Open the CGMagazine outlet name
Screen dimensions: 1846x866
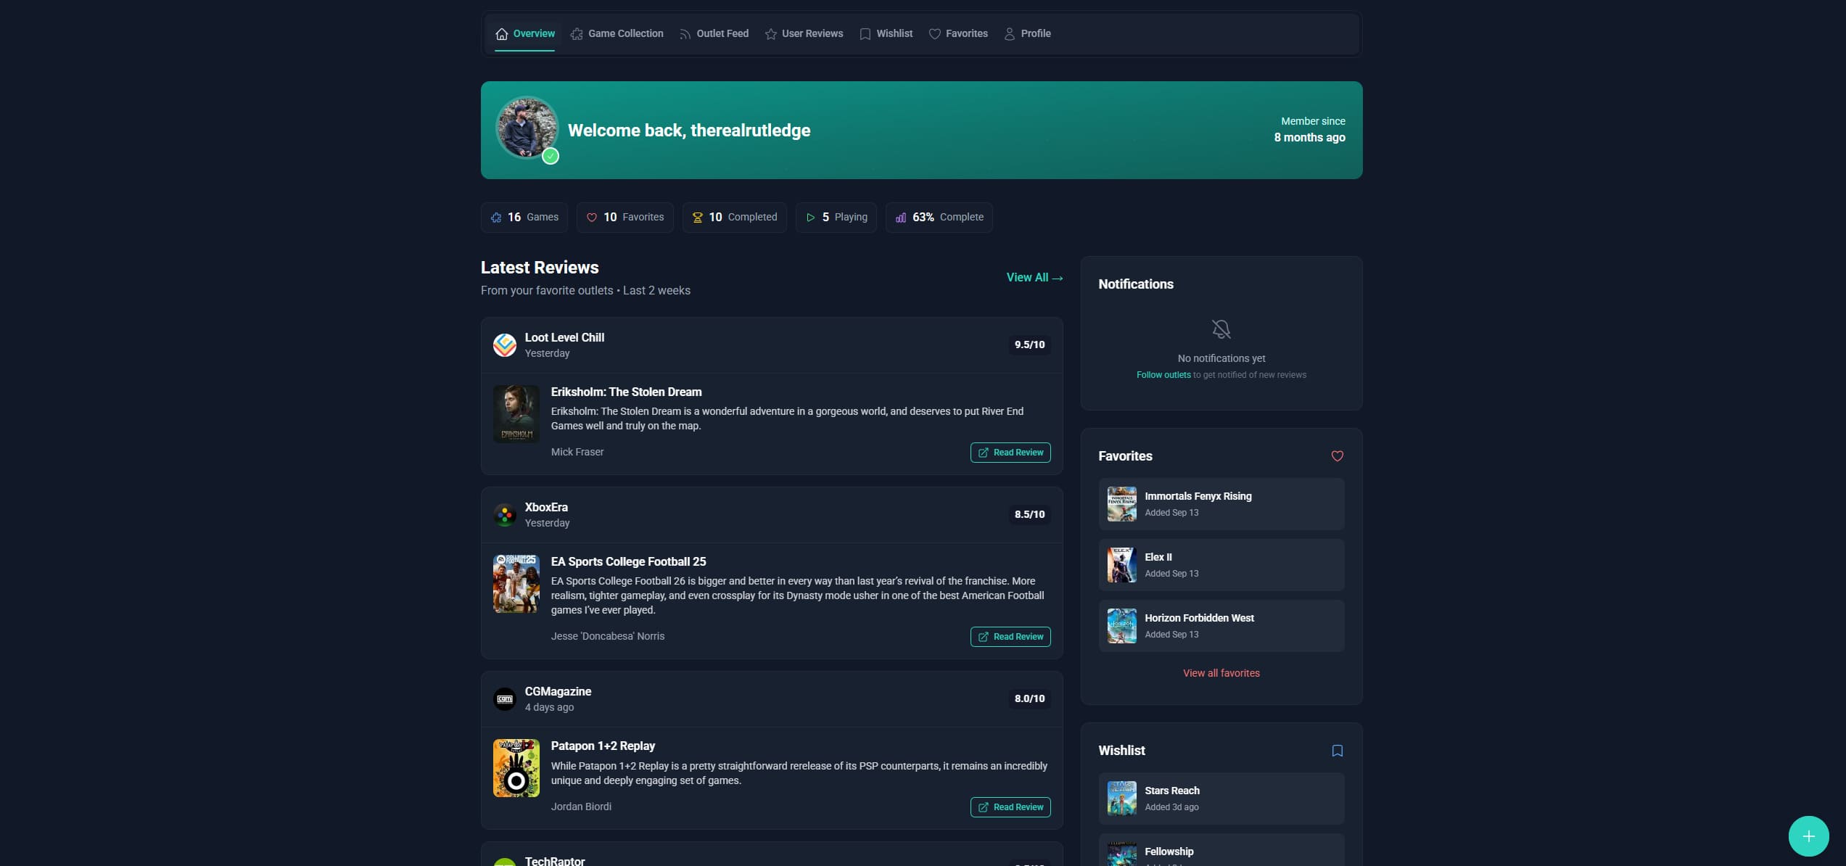[558, 691]
